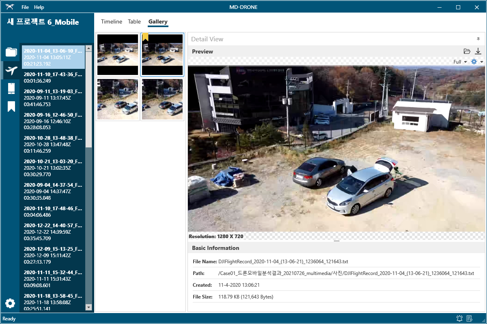The width and height of the screenshot is (487, 324).
Task: Select flight record 2020-09-04_14-37-54
Action: [53, 192]
